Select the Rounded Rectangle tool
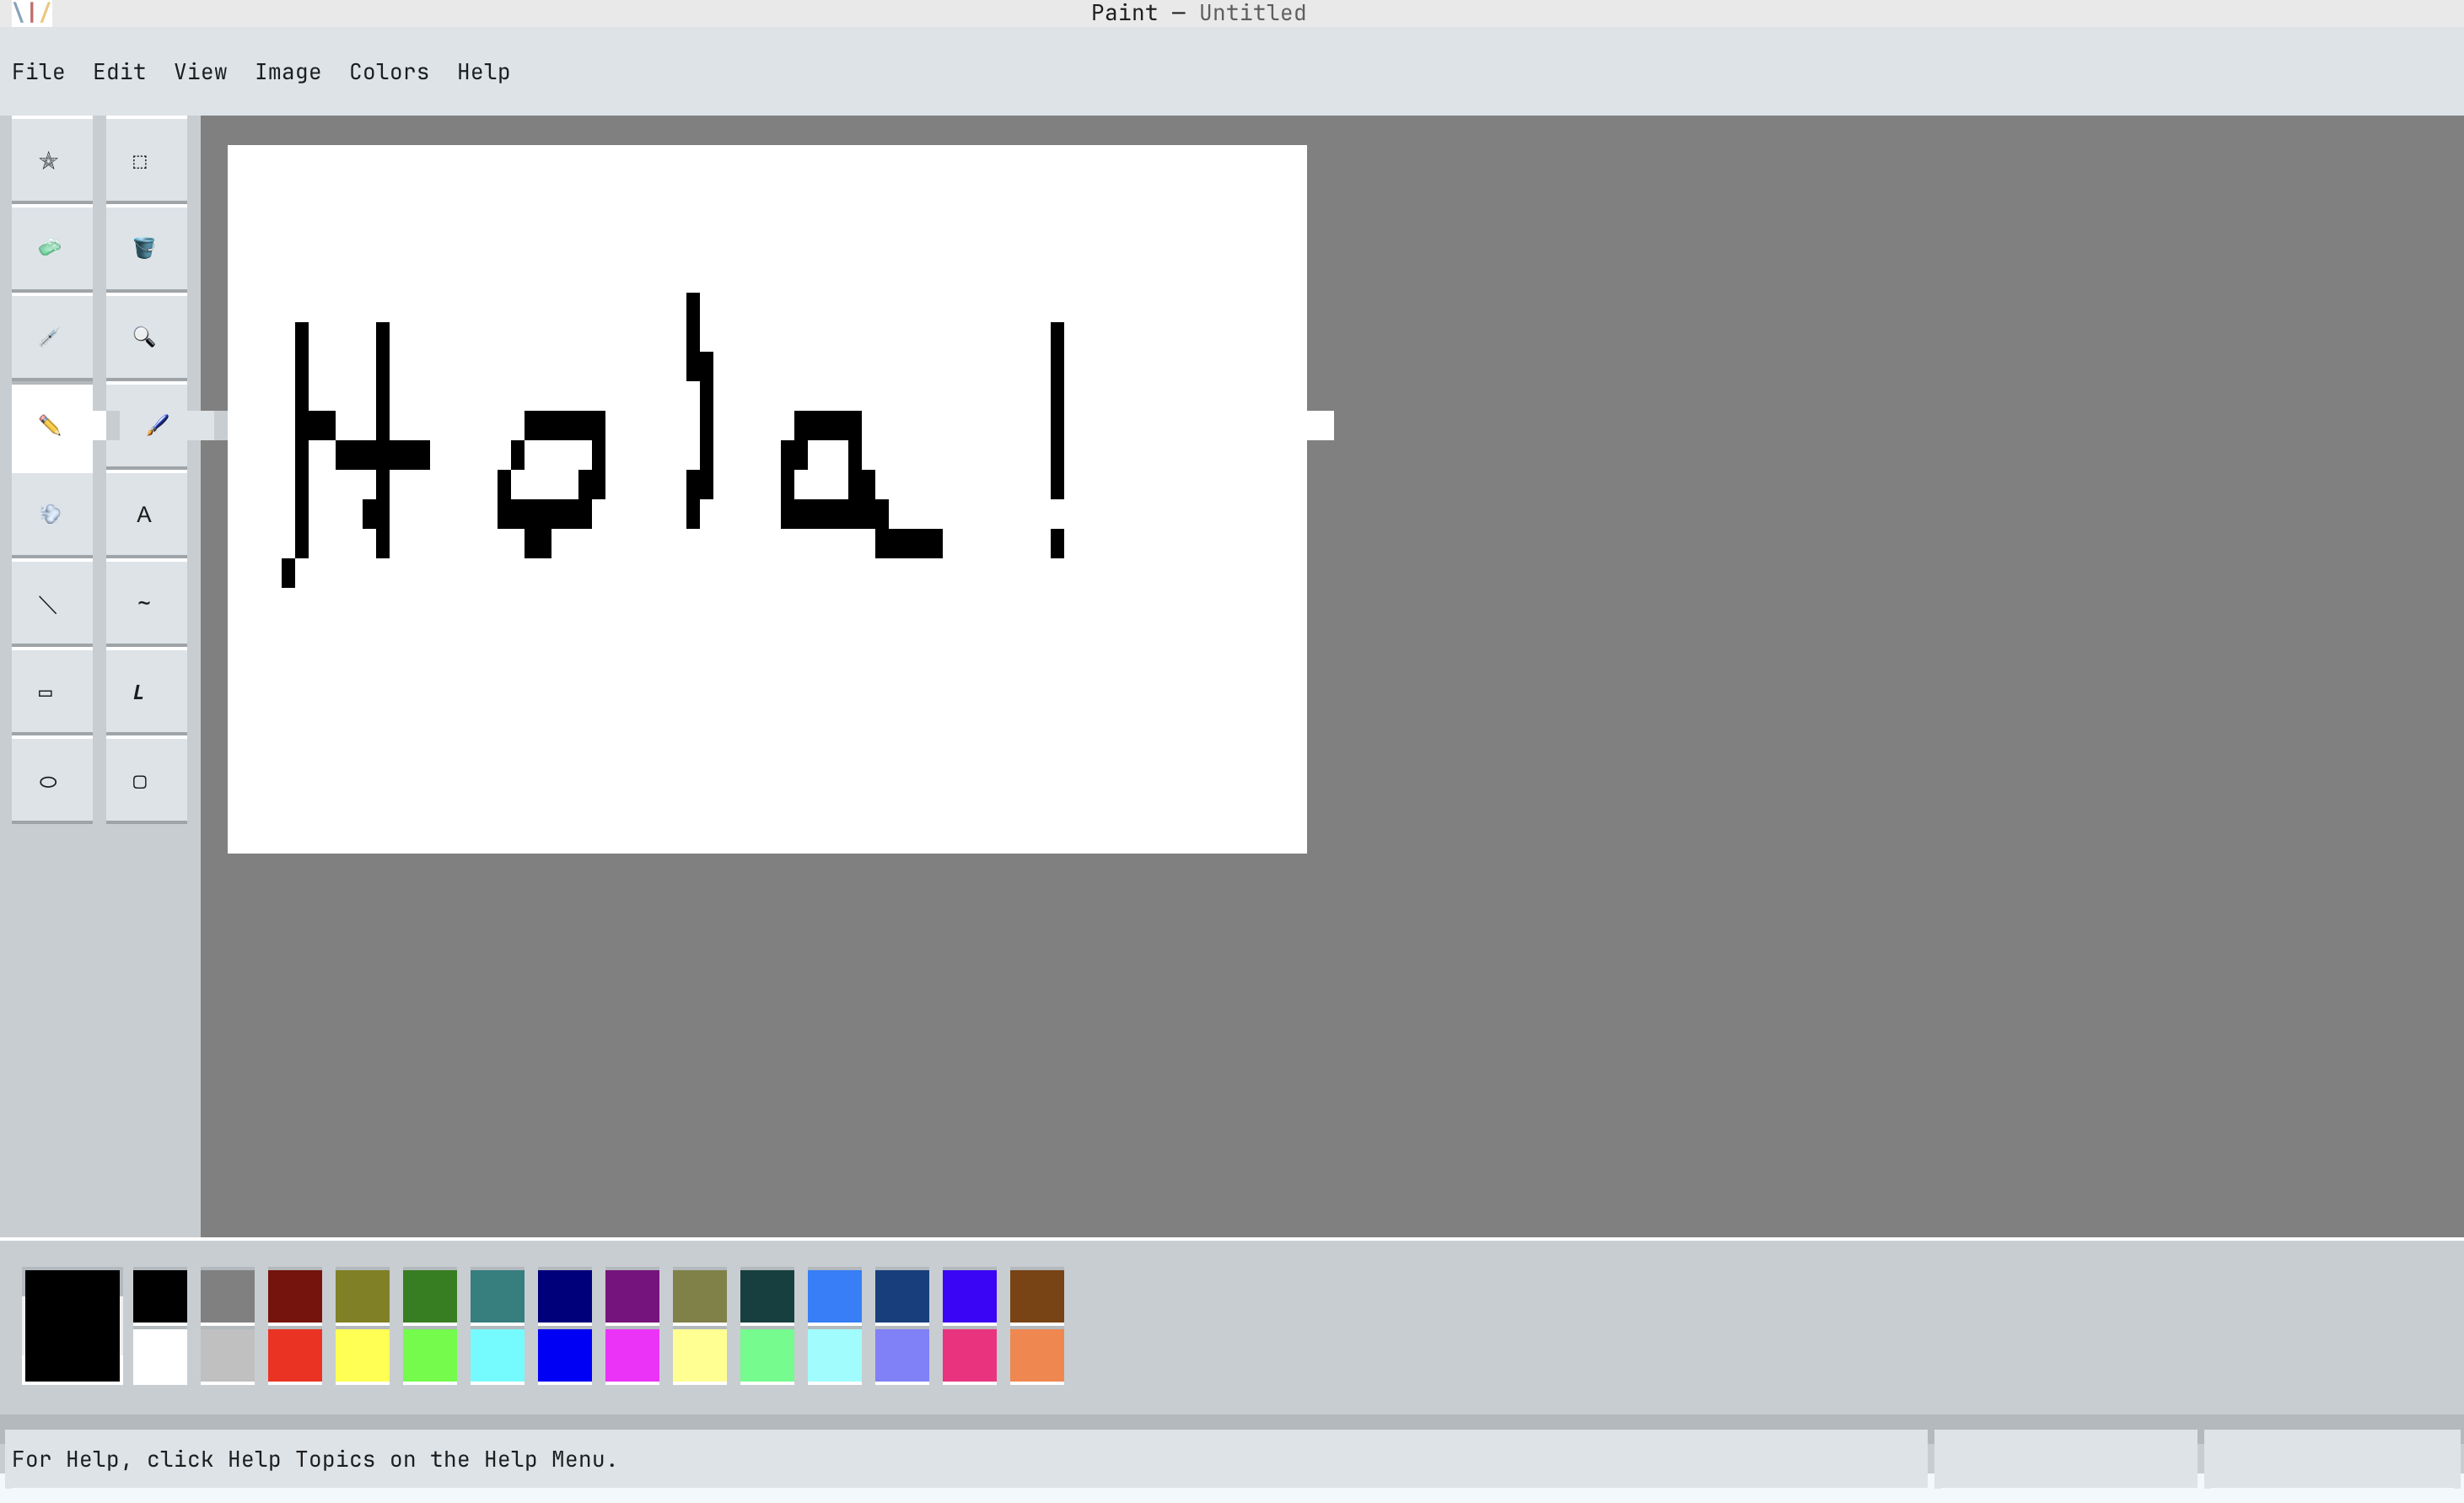 click(x=145, y=780)
